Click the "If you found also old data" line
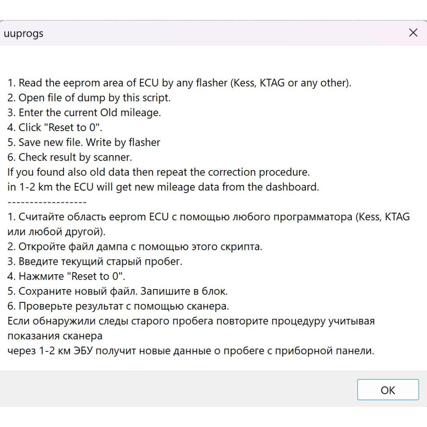This screenshot has width=427, height=427. pos(158,172)
